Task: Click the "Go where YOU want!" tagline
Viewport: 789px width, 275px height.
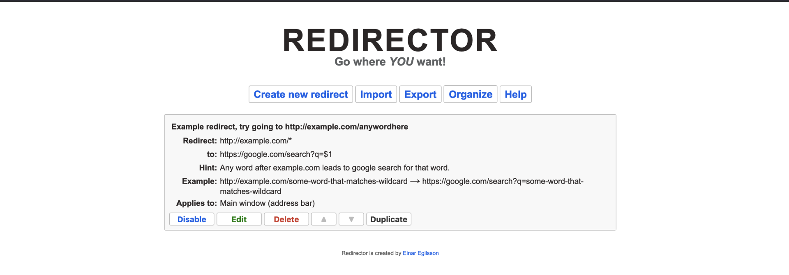Action: tap(390, 62)
